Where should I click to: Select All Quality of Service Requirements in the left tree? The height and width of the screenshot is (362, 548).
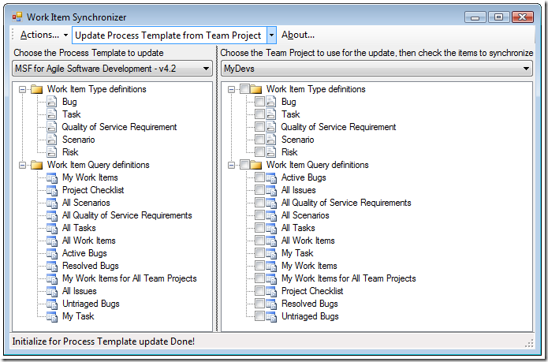click(127, 215)
